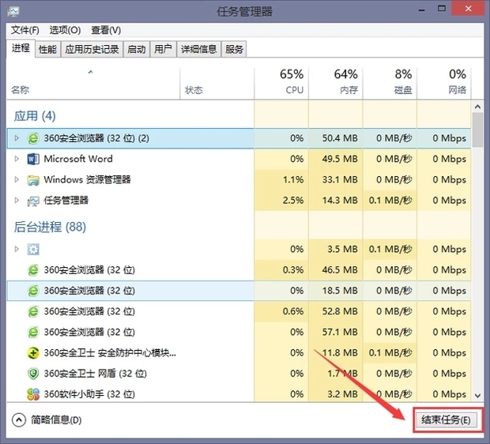Screen dimensions: 490x444
Task: Click the 360安全卫士 网盾 shield icon
Action: pyautogui.click(x=33, y=374)
